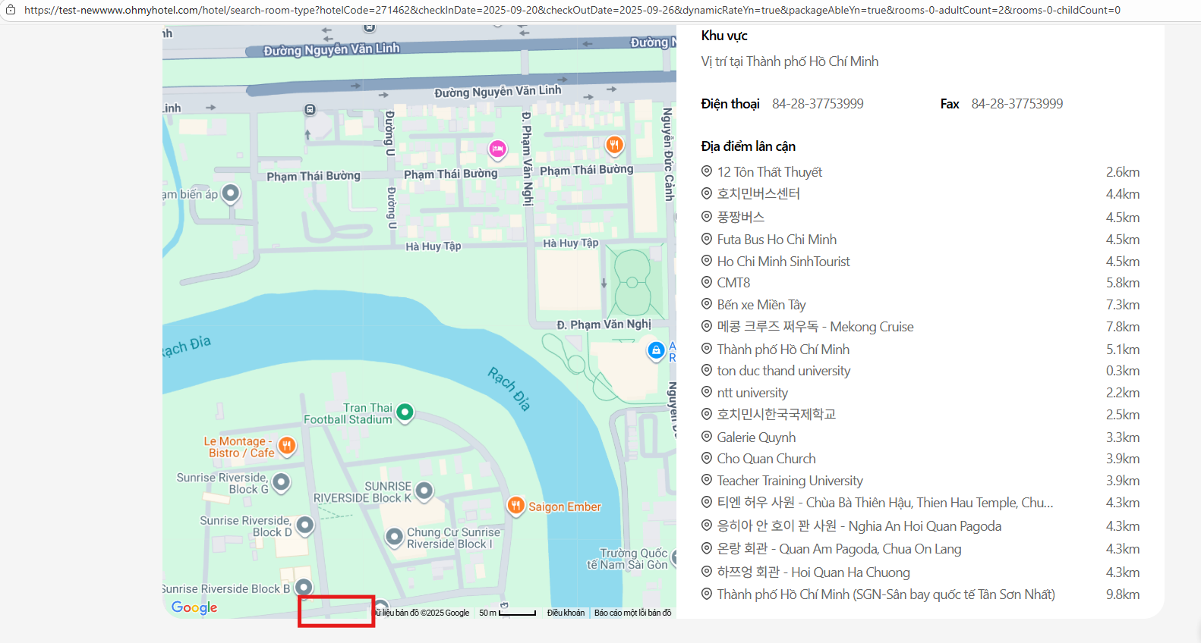Screen dimensions: 1201x643
Task: Click the Tân Sơn Nhất airport entry
Action: click(886, 594)
